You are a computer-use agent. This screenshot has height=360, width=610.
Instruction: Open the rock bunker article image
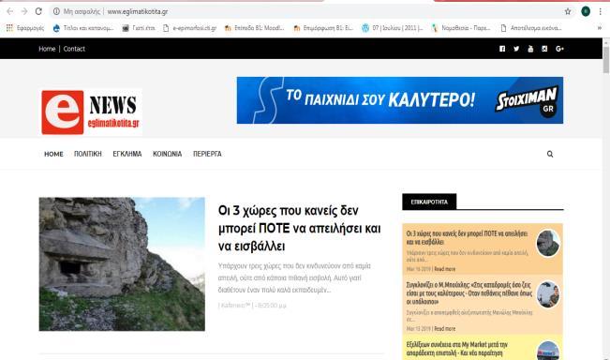tap(122, 264)
